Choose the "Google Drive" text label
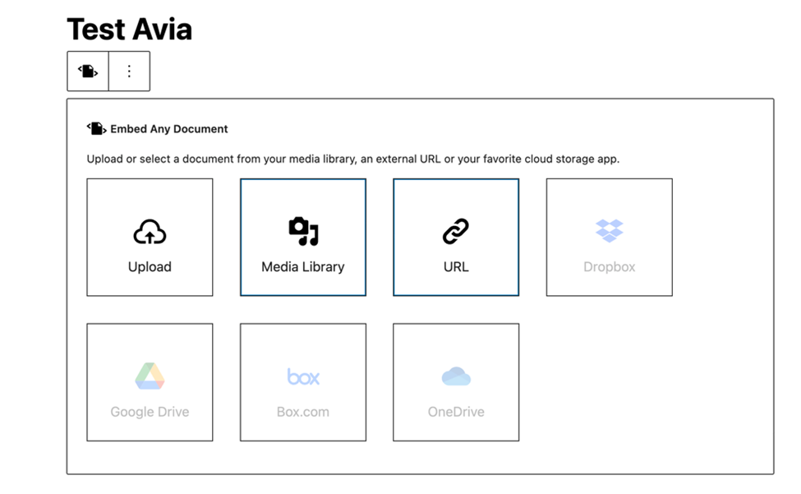Image resolution: width=801 pixels, height=494 pixels. pos(150,412)
